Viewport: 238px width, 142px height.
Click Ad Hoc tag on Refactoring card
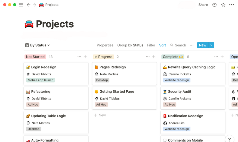click(x=33, y=105)
